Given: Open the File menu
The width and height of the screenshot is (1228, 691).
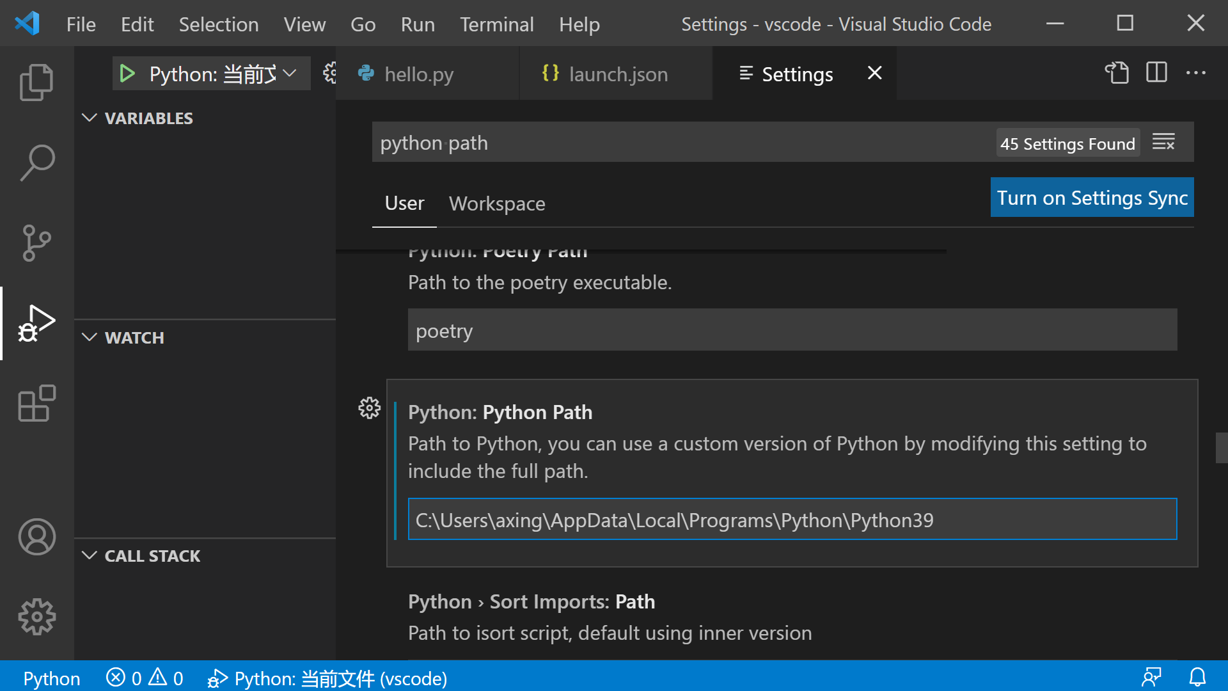Looking at the screenshot, I should (81, 24).
